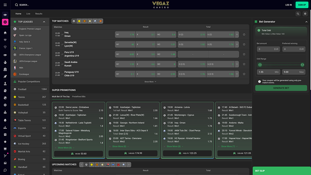Click the LOG IN link

288,5
